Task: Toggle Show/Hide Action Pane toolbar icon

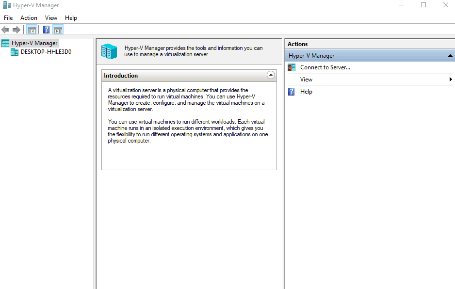Action: coord(58,30)
